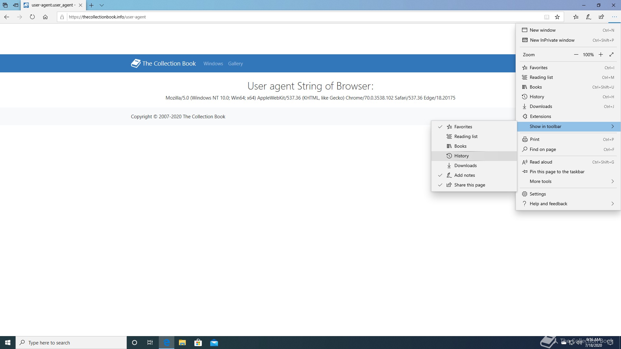Click the site lock icon in address bar
Viewport: 621px width, 349px height.
[62, 17]
